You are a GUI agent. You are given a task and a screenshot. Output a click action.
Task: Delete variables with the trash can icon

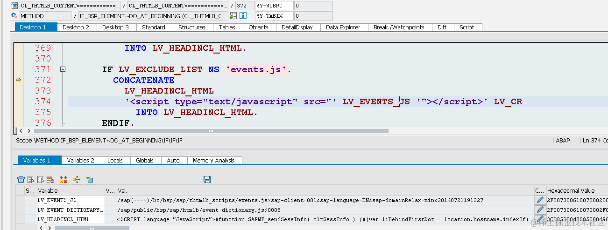[x=21, y=179]
